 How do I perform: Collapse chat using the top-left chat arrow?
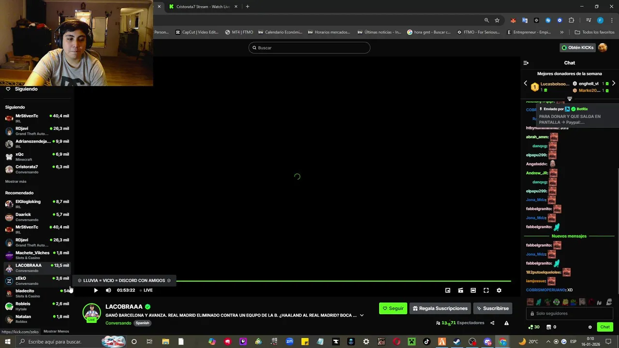[526, 63]
